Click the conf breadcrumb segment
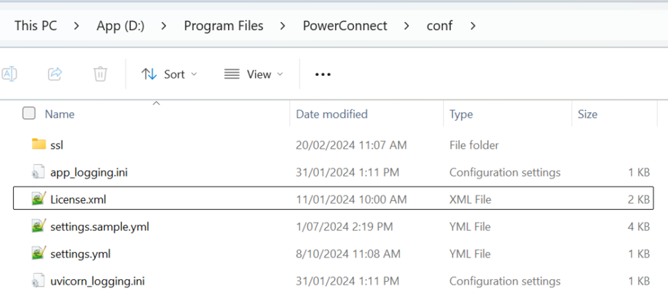668x299 pixels. (439, 26)
